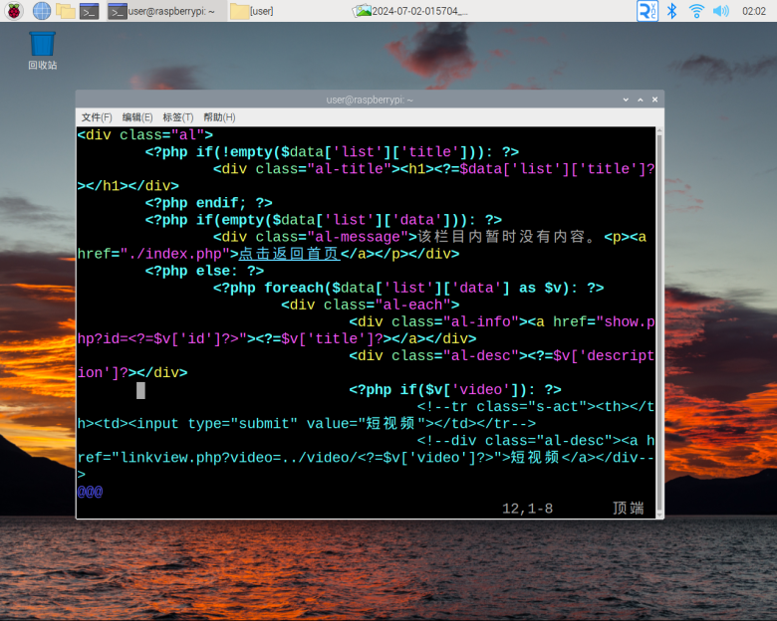Open the 标签(T) menu
This screenshot has width=777, height=621.
click(178, 117)
